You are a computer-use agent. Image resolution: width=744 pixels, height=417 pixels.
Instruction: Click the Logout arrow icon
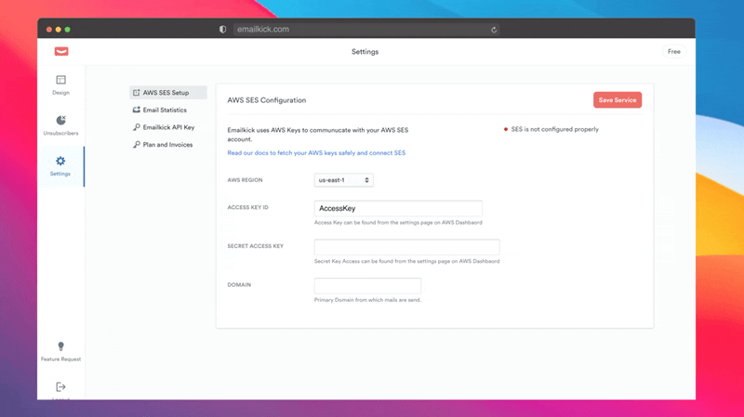point(60,387)
